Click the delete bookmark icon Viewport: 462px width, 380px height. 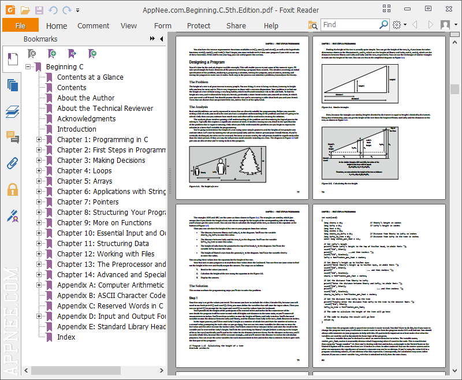(32, 54)
